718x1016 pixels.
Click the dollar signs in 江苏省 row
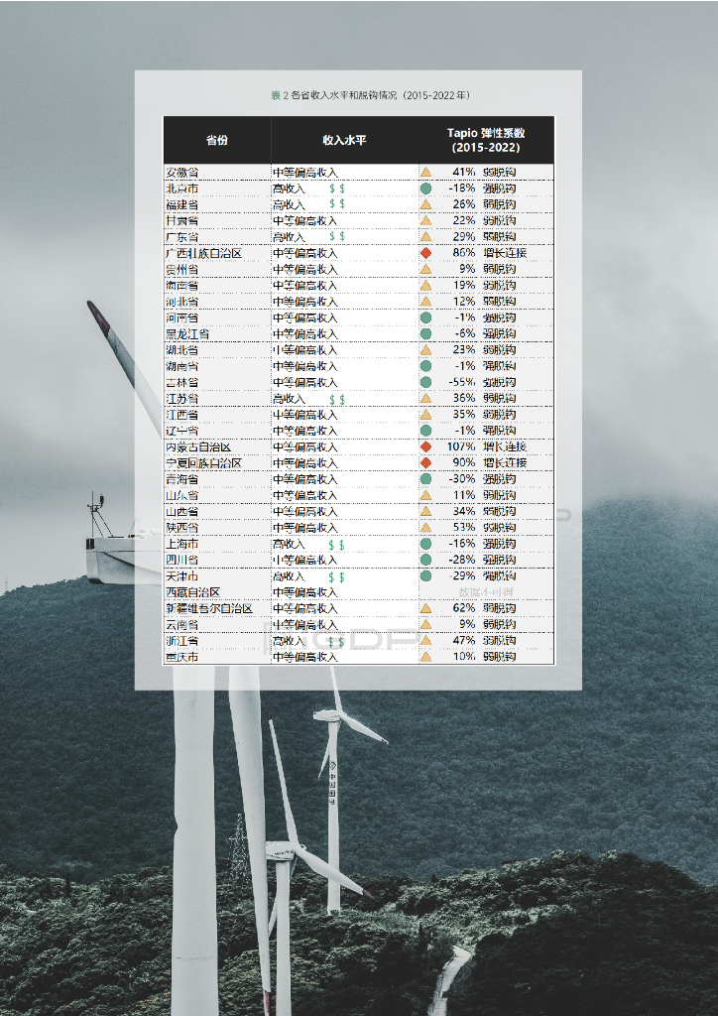point(336,399)
